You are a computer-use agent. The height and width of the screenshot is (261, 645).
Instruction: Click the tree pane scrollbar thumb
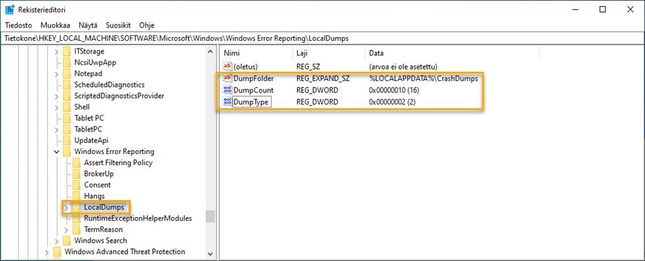coord(210,216)
